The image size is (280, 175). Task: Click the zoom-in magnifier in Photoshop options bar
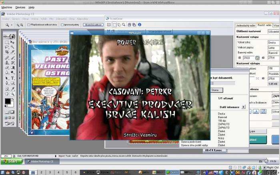tap(18, 25)
